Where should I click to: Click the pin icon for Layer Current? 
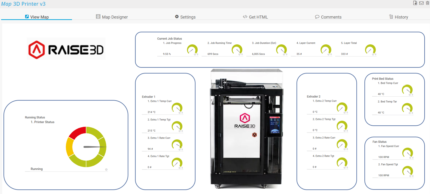click(x=331, y=54)
